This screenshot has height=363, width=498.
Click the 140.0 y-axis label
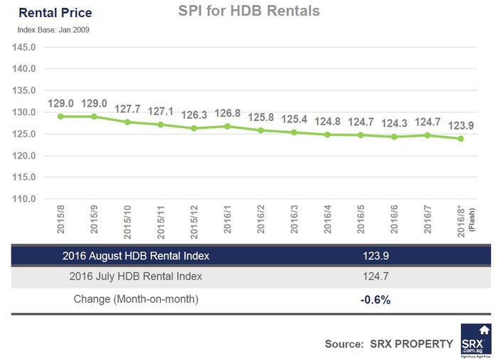click(x=23, y=68)
